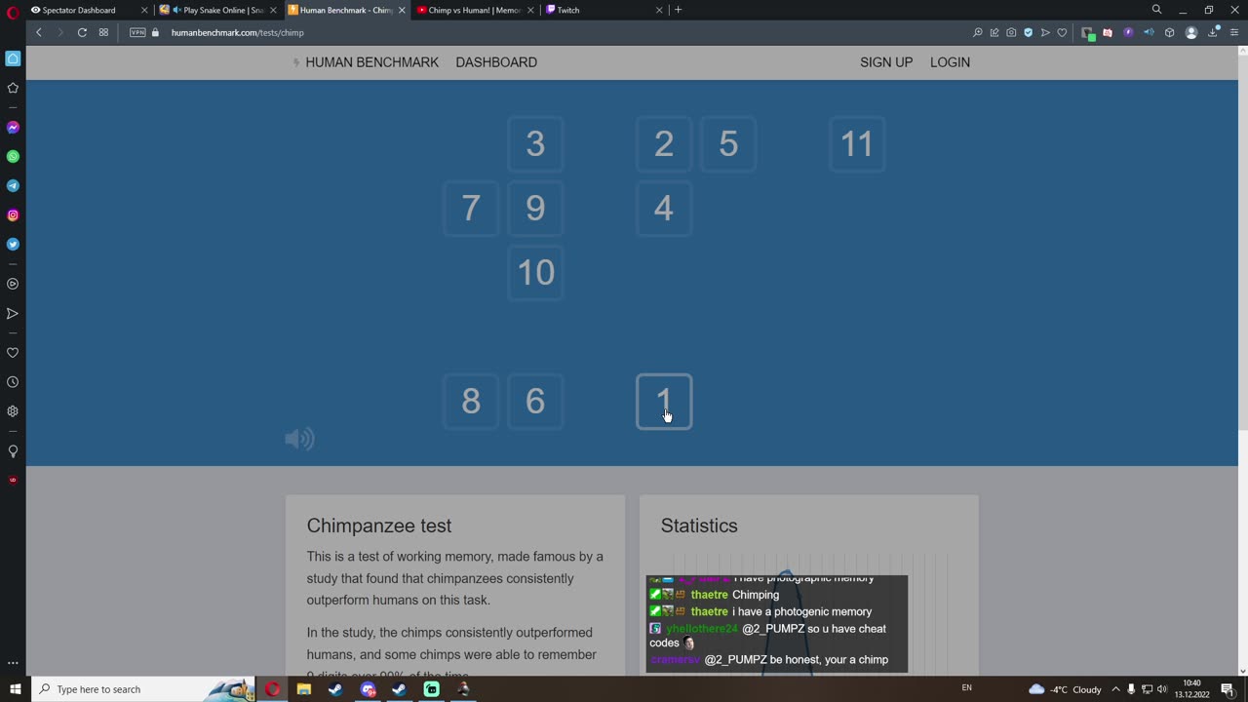1248x702 pixels.
Task: Click the number 11 tile
Action: point(857,144)
